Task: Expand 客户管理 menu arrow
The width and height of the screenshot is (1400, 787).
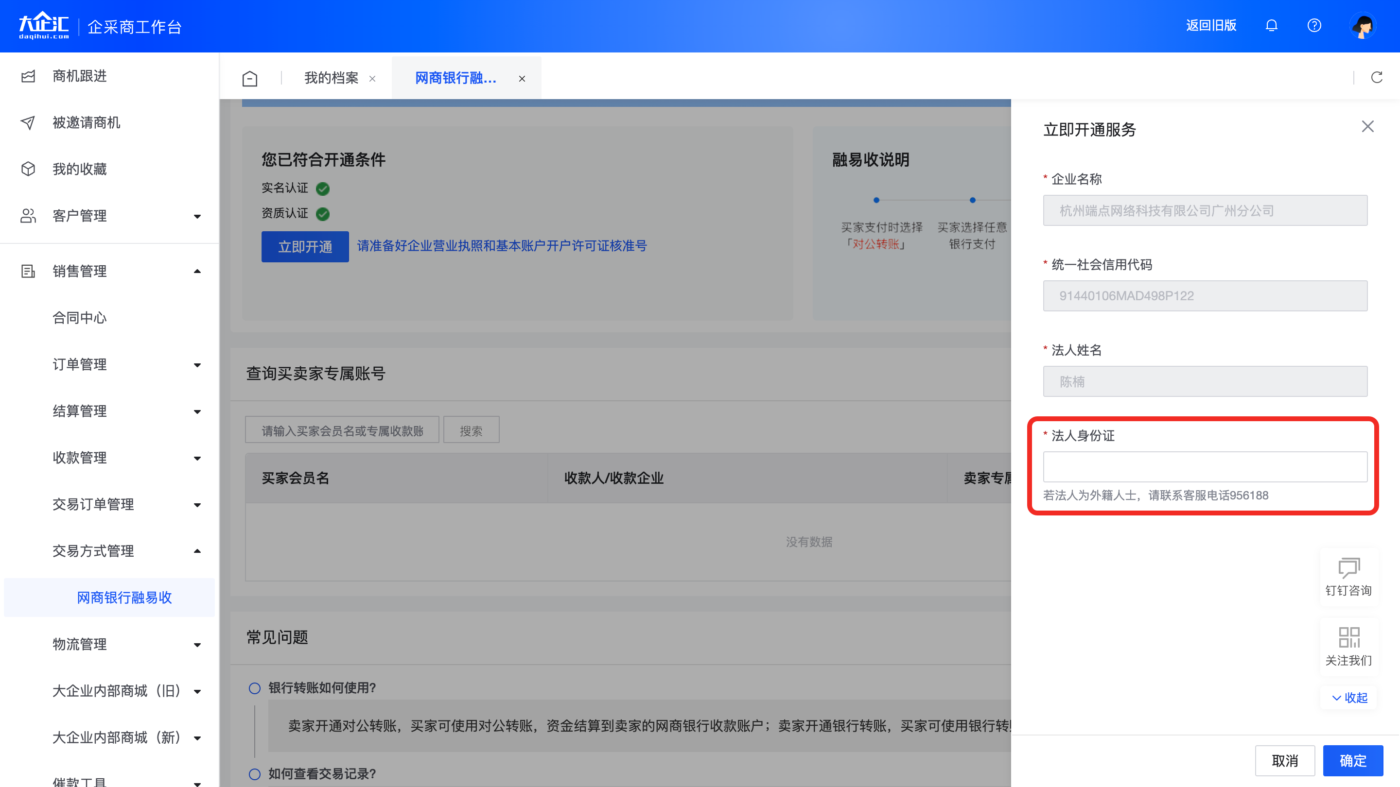Action: [x=197, y=216]
